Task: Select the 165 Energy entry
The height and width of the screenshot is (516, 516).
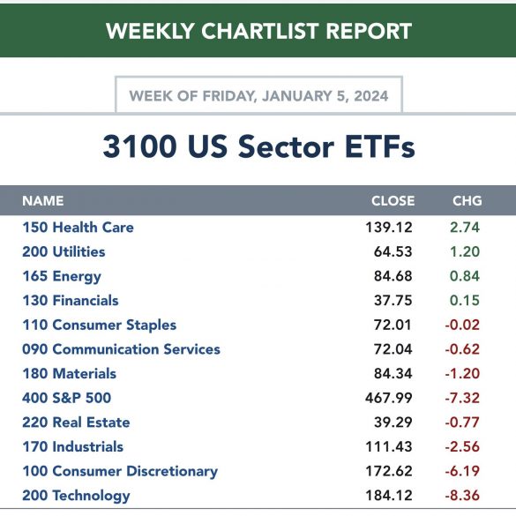Action: pyautogui.click(x=62, y=276)
